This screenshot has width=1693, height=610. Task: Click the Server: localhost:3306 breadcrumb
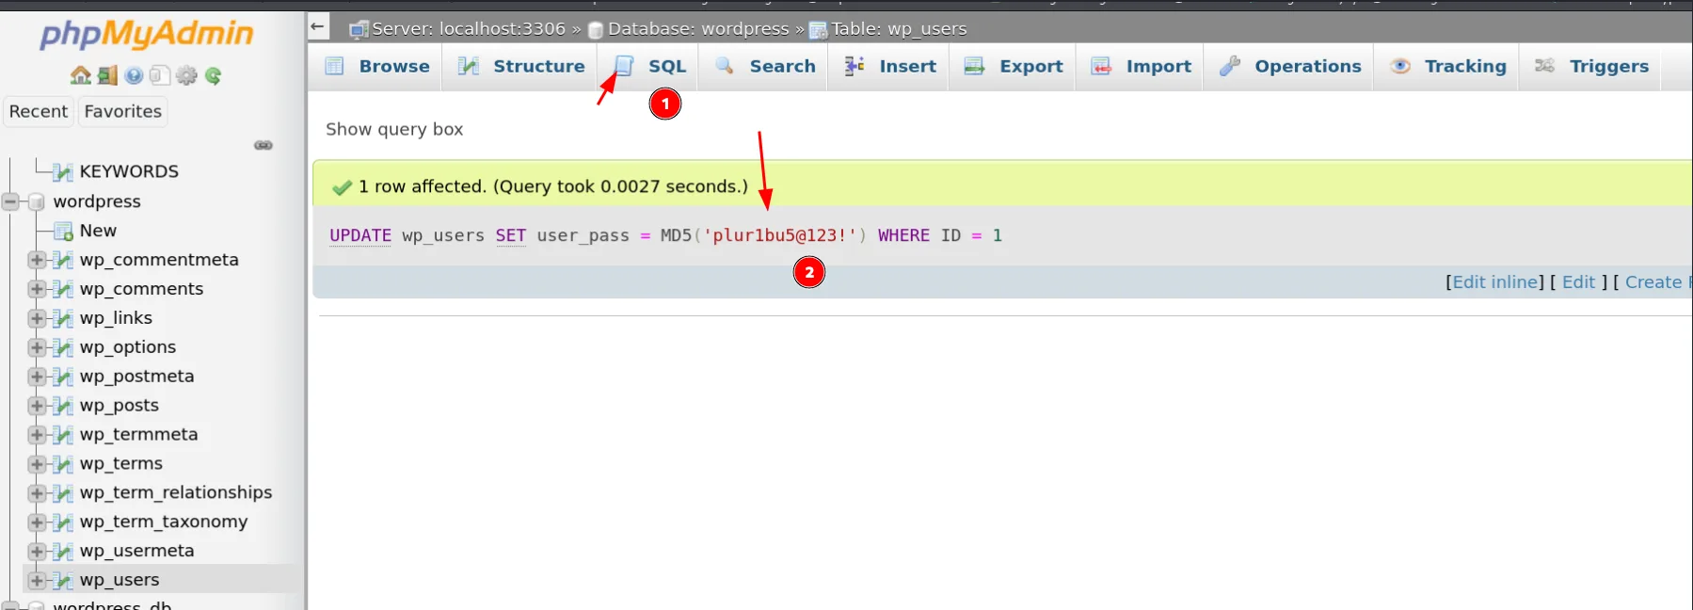[469, 29]
